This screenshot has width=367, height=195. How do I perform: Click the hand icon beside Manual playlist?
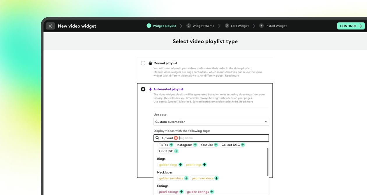tap(150, 63)
